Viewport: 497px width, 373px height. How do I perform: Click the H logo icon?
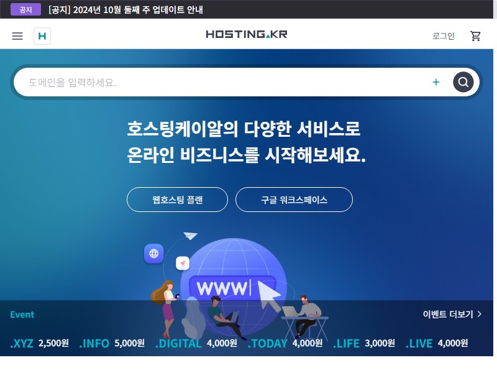pyautogui.click(x=42, y=36)
